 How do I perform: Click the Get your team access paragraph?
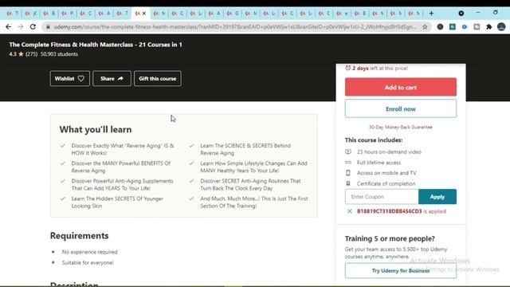click(x=396, y=253)
